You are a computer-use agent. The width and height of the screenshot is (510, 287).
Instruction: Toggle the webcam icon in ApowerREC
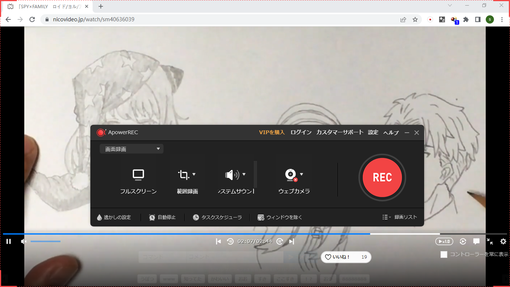291,175
